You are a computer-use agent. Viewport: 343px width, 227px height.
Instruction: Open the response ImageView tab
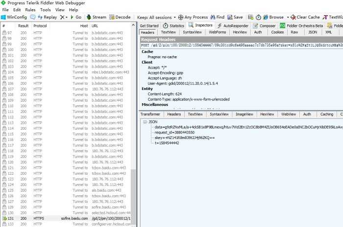tap(245, 114)
